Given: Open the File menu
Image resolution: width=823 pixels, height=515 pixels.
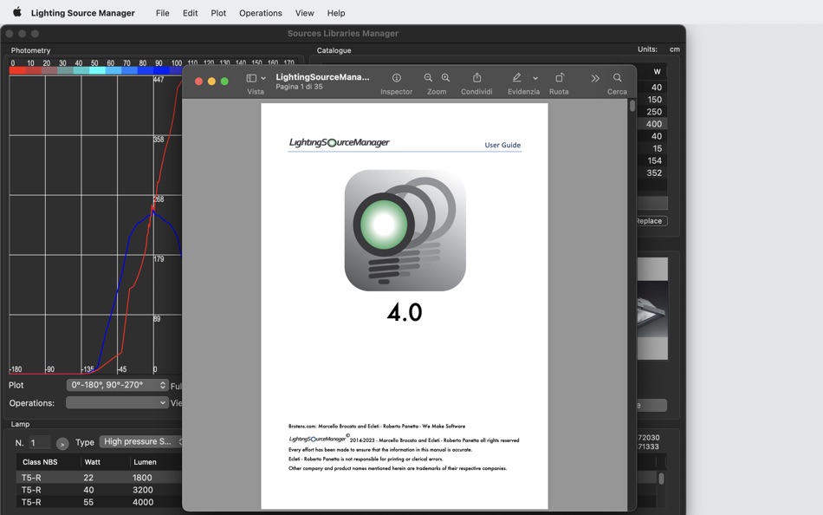Looking at the screenshot, I should [162, 13].
